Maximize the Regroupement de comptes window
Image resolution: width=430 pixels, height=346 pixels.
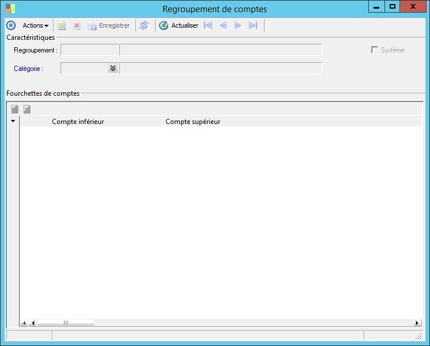tap(393, 6)
